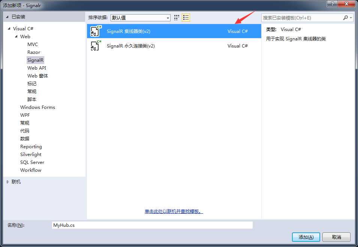Click the 取消 button
358x247 pixels.
[336, 237]
